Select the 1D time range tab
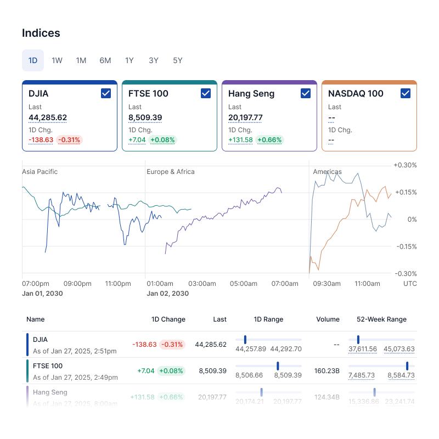The image size is (439, 439). (x=33, y=60)
